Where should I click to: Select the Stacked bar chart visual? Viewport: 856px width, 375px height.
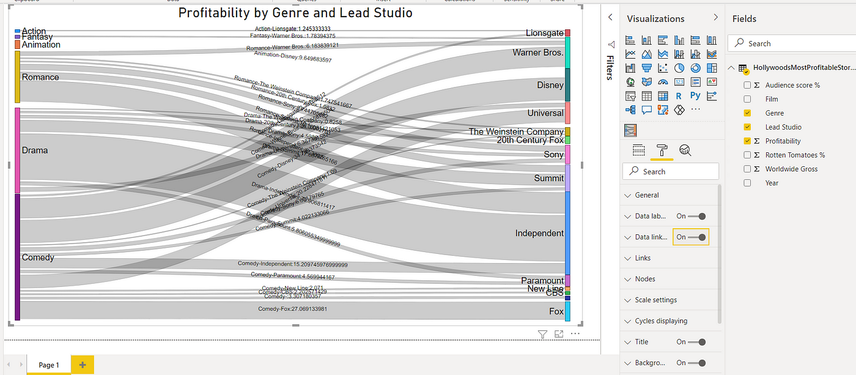pos(630,40)
